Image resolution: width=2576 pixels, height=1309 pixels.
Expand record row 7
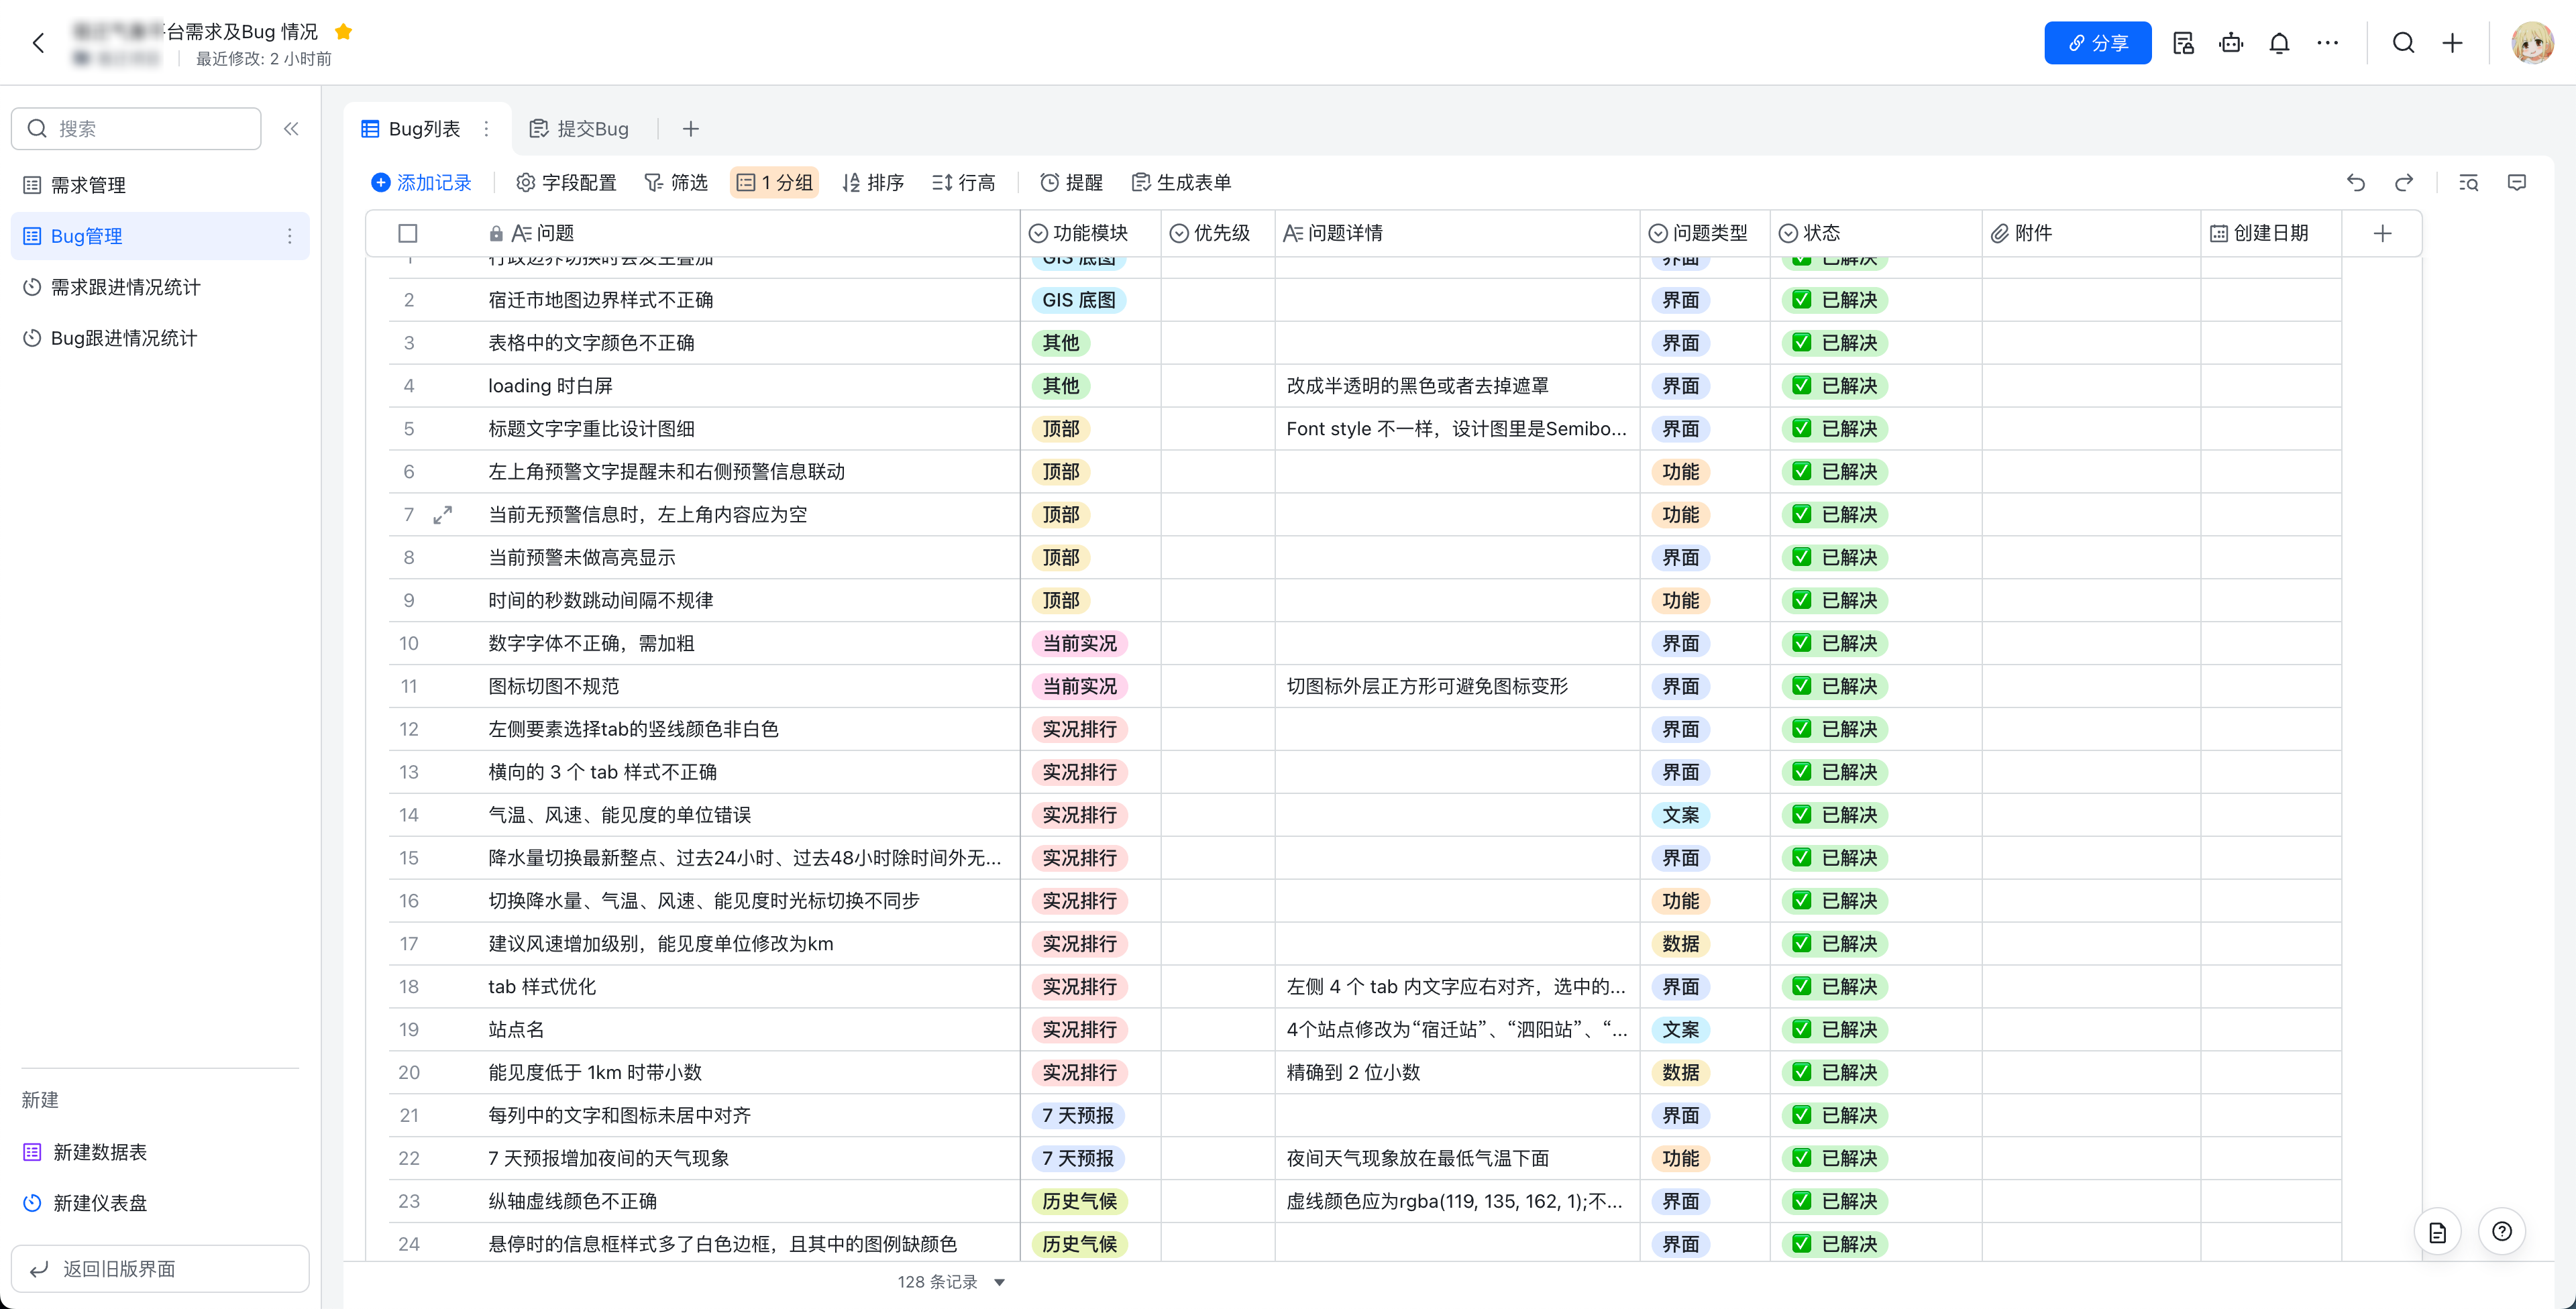click(442, 514)
